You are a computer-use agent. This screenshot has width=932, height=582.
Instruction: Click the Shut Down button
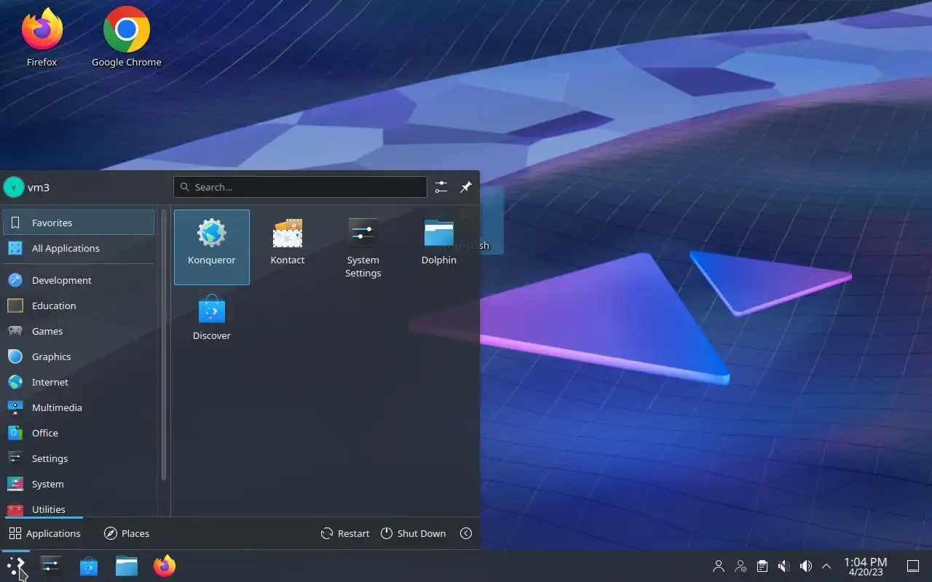click(413, 533)
